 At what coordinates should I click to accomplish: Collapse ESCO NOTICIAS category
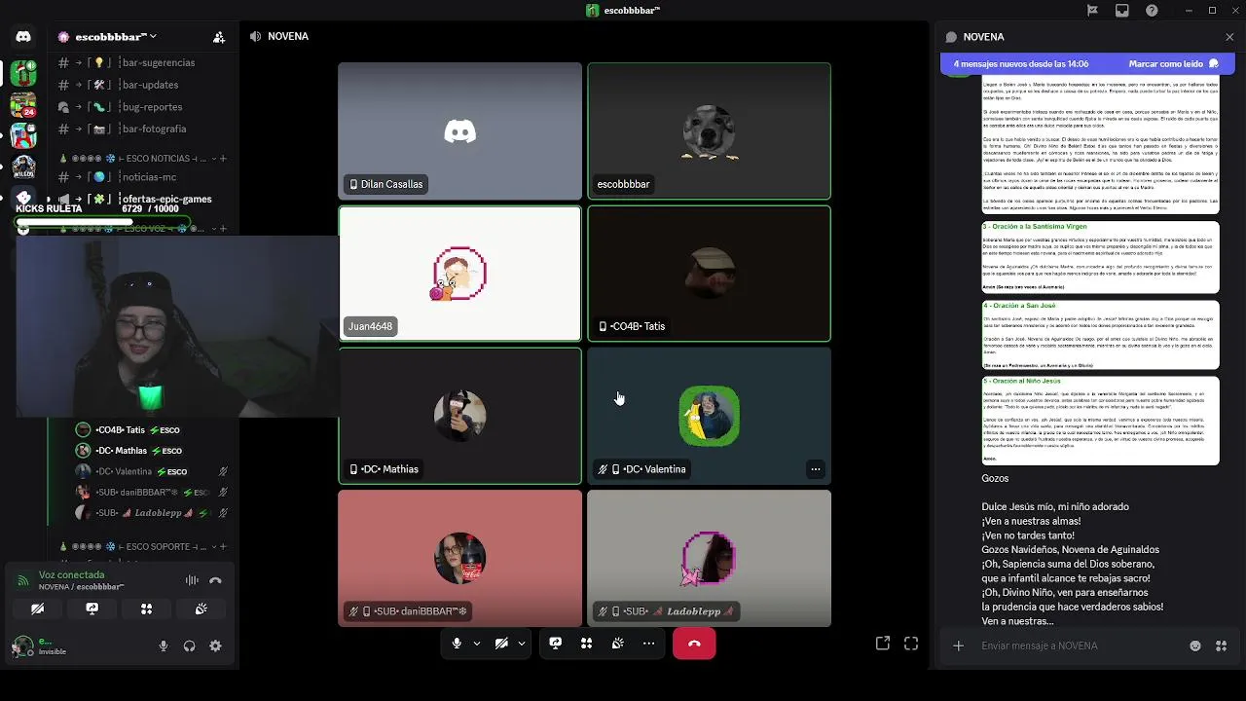click(x=135, y=158)
